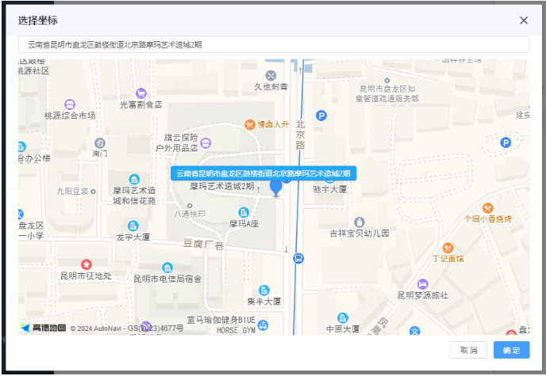Click the 丁记面馆 restaurant icon
546x376 pixels.
coord(448,248)
